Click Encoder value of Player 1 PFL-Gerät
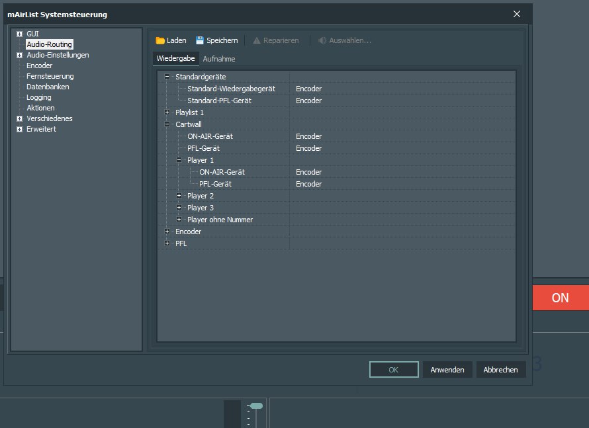The image size is (589, 428). tap(309, 184)
